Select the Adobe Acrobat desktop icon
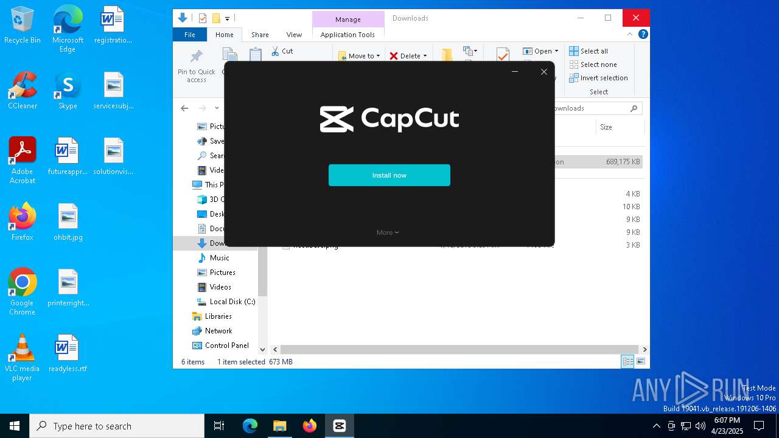The width and height of the screenshot is (779, 438). pos(23,161)
